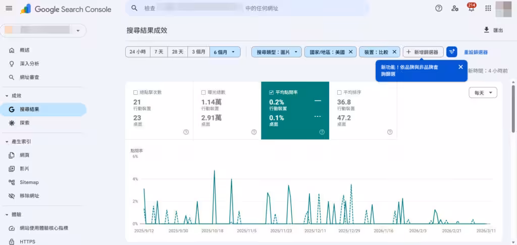Click the 網站使用體驗核心指標 gauge icon
The image size is (517, 245).
[x=12, y=228]
